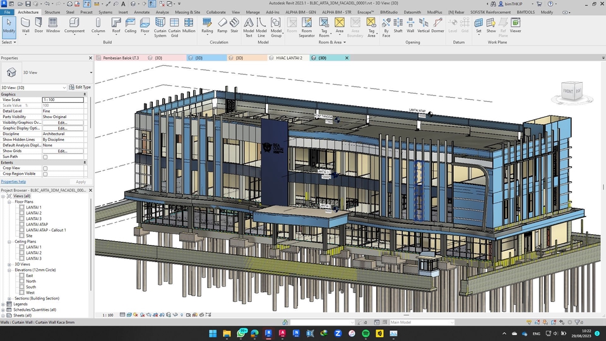
Task: Click the View Scale value field
Action: 62,100
